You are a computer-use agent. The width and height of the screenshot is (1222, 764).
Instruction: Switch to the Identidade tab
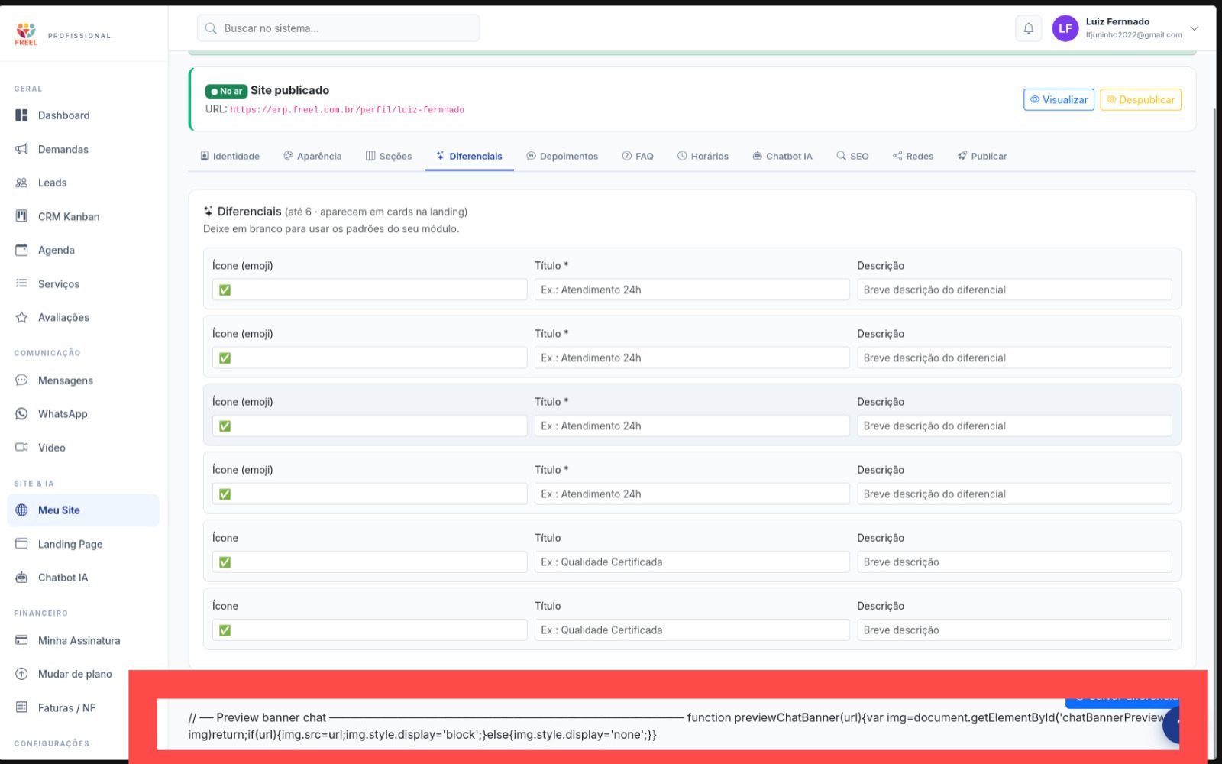pos(230,156)
